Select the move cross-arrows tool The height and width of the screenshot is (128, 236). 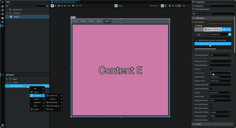62,6
